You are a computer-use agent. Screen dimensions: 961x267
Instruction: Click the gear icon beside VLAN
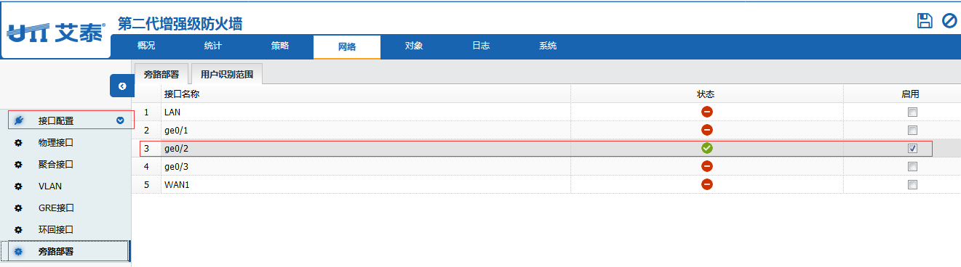(x=19, y=186)
